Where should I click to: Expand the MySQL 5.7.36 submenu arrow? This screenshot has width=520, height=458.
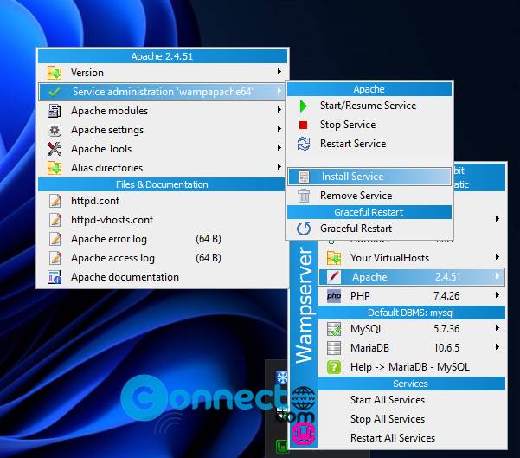[x=498, y=328]
